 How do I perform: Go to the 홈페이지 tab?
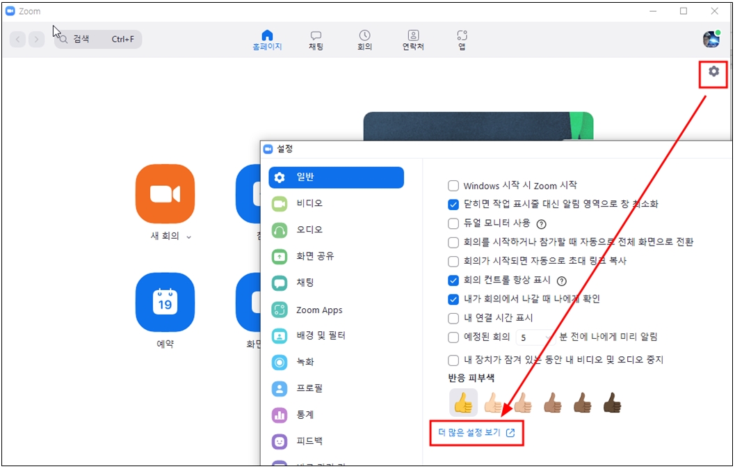coord(267,40)
